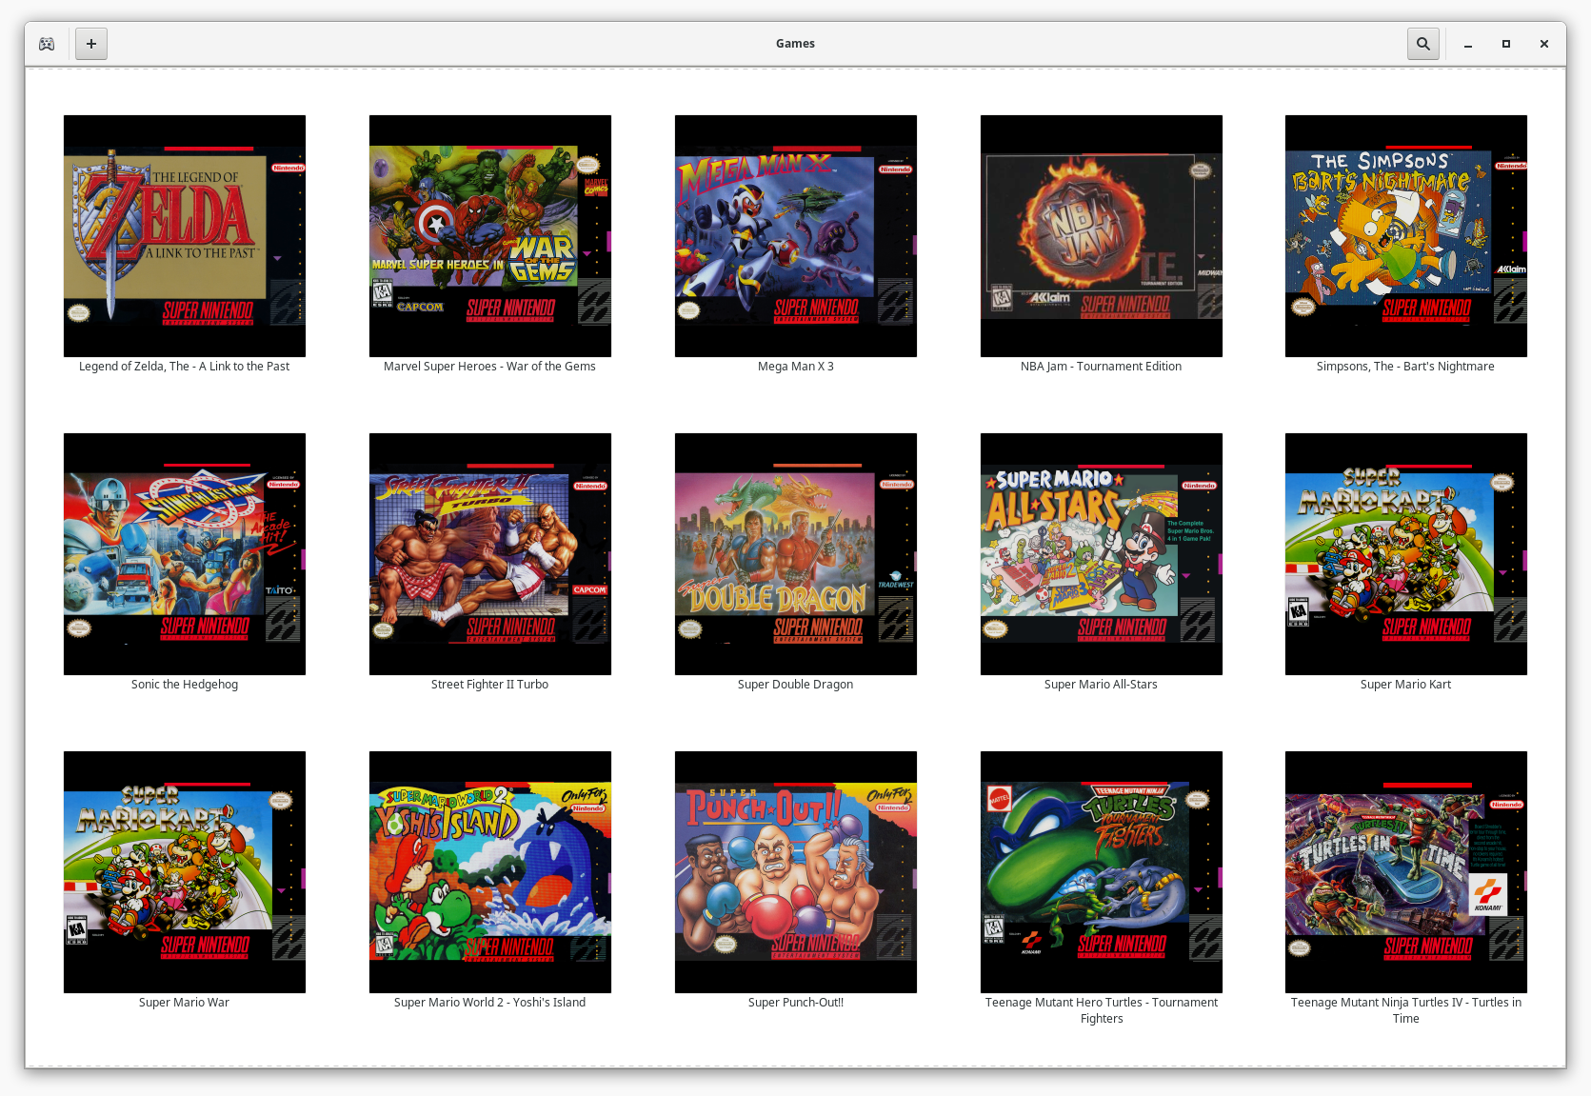1591x1096 pixels.
Task: Open Super Mario Kart cover thumbnail
Action: coord(1406,554)
